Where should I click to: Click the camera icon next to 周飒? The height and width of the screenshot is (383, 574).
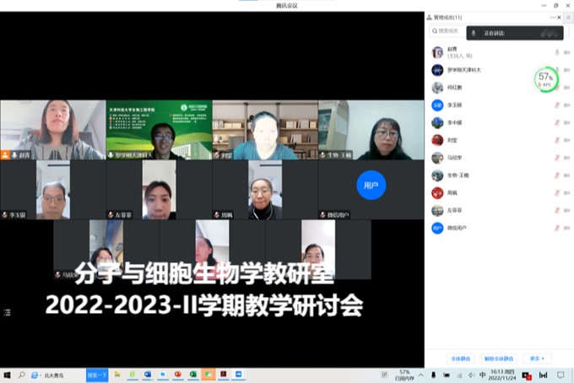[566, 193]
